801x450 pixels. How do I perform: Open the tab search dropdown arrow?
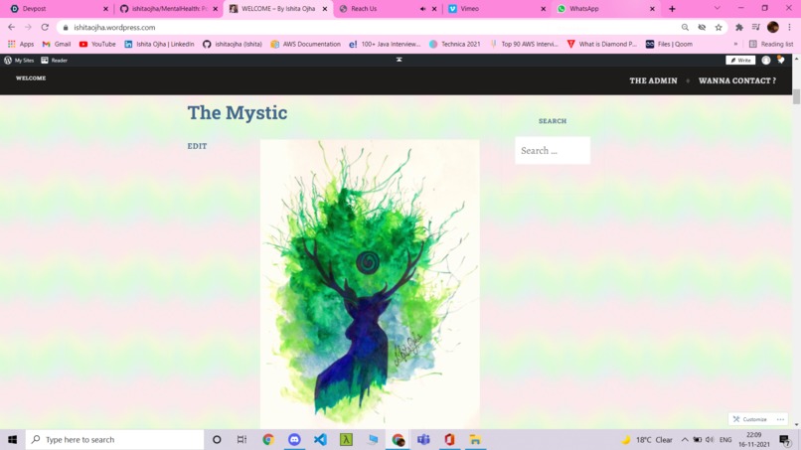[718, 8]
